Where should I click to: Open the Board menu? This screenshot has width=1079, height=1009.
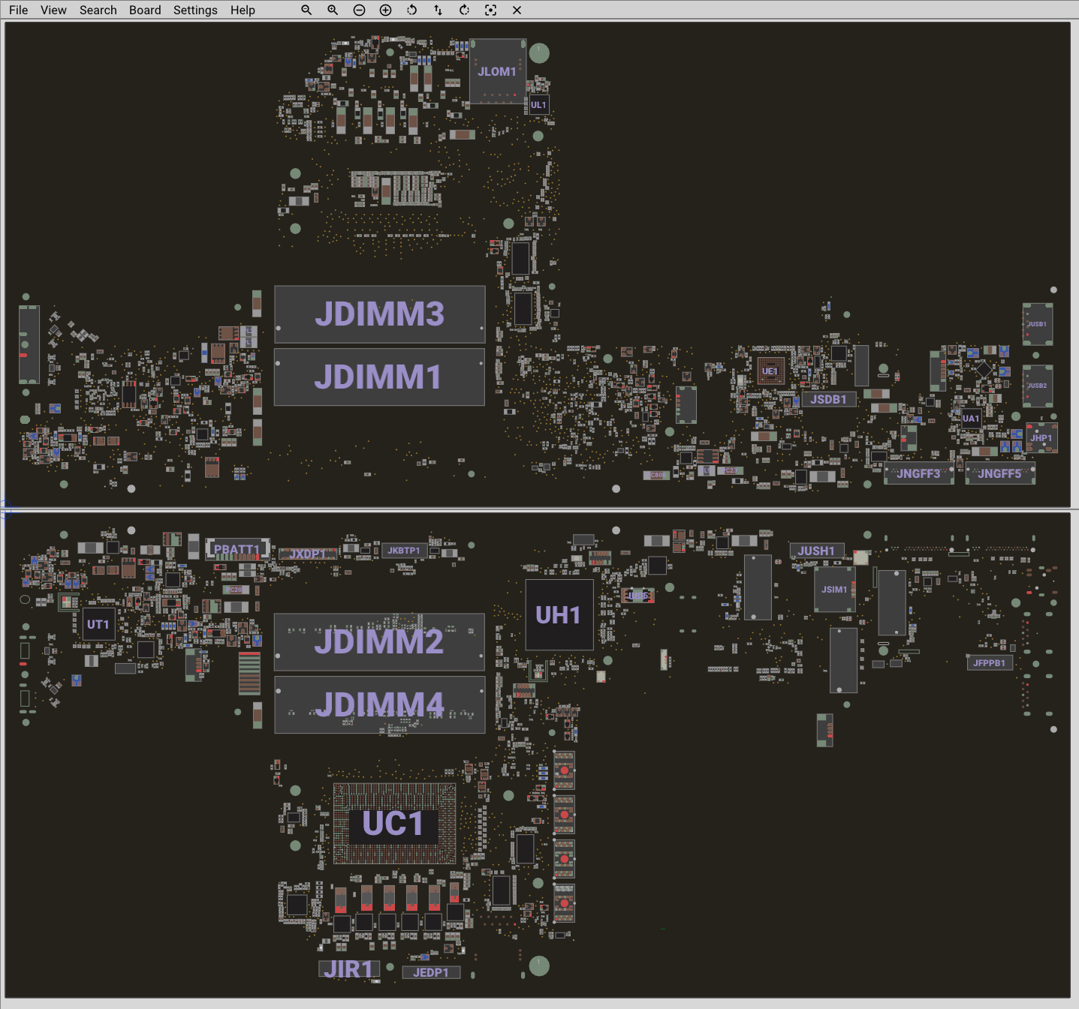pyautogui.click(x=145, y=10)
